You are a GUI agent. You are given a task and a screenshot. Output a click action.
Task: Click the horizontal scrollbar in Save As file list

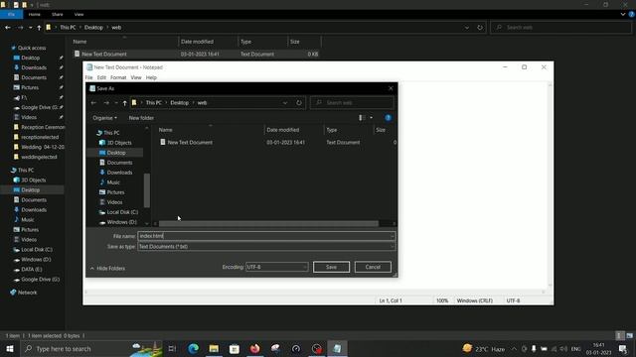(268, 224)
